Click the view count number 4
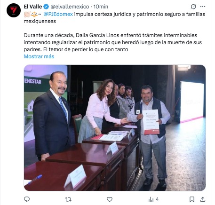The width and height of the screenshot is (215, 205). (x=157, y=199)
